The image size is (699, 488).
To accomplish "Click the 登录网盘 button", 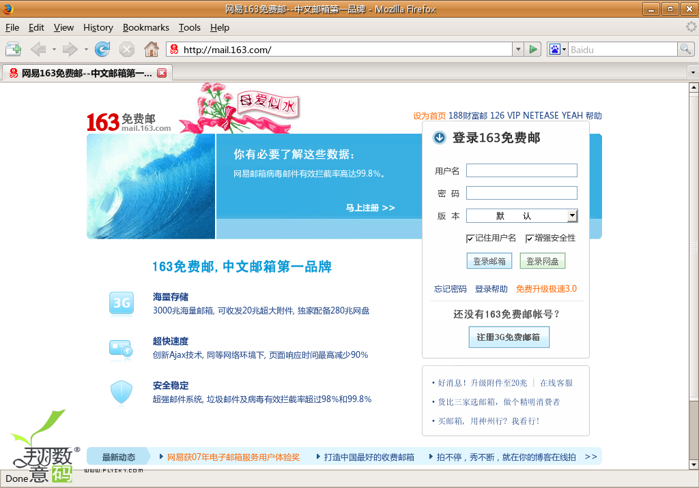I will (x=543, y=261).
